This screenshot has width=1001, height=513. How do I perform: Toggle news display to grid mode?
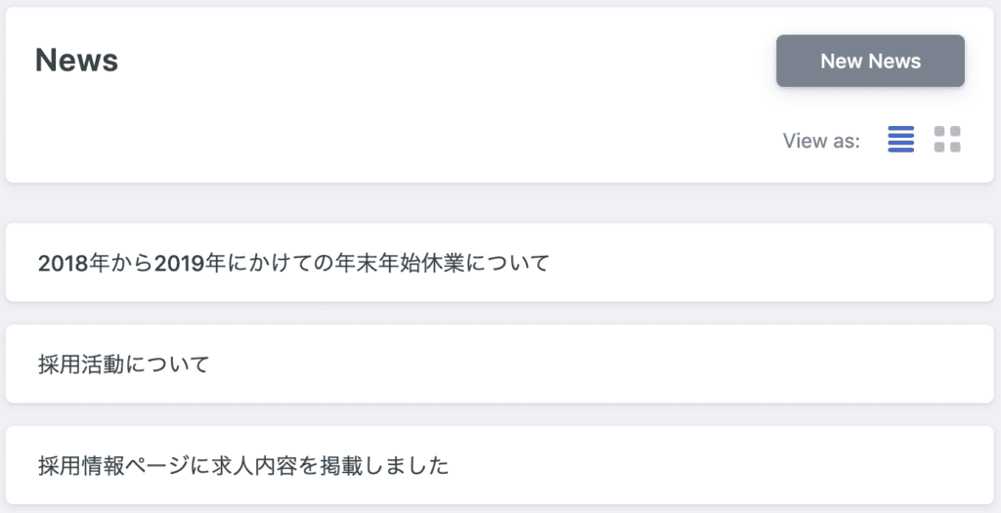pos(947,140)
